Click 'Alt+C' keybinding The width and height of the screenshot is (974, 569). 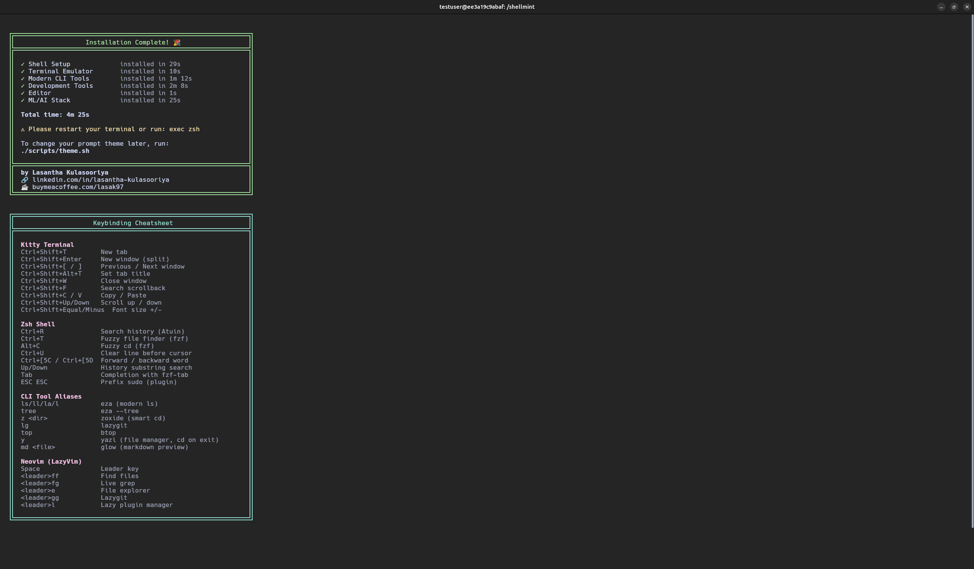(x=30, y=346)
